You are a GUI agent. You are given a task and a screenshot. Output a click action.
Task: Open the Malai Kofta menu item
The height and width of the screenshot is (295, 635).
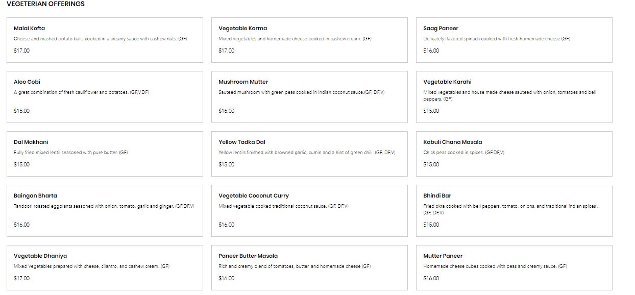pos(105,40)
